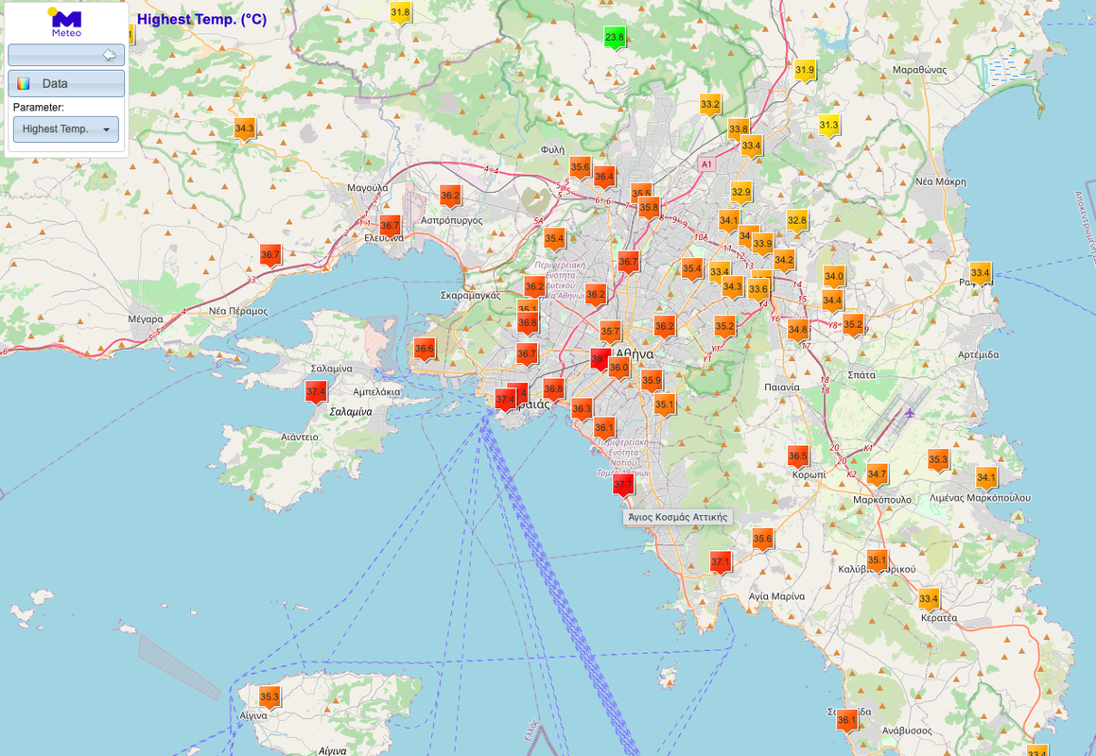This screenshot has height=756, width=1096.
Task: Click the red 37.1 station marker
Action: tap(721, 561)
